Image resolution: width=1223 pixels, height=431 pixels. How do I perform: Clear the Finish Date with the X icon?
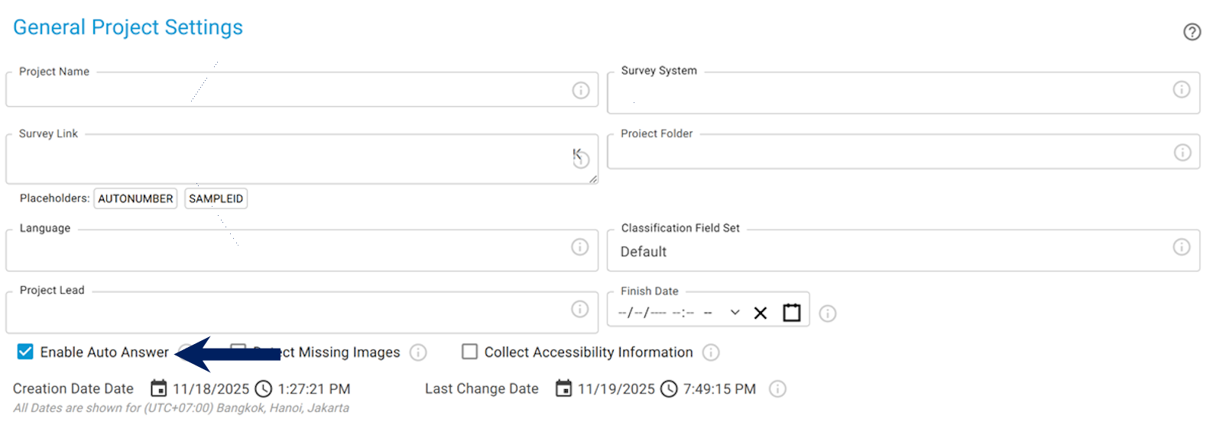click(x=760, y=313)
